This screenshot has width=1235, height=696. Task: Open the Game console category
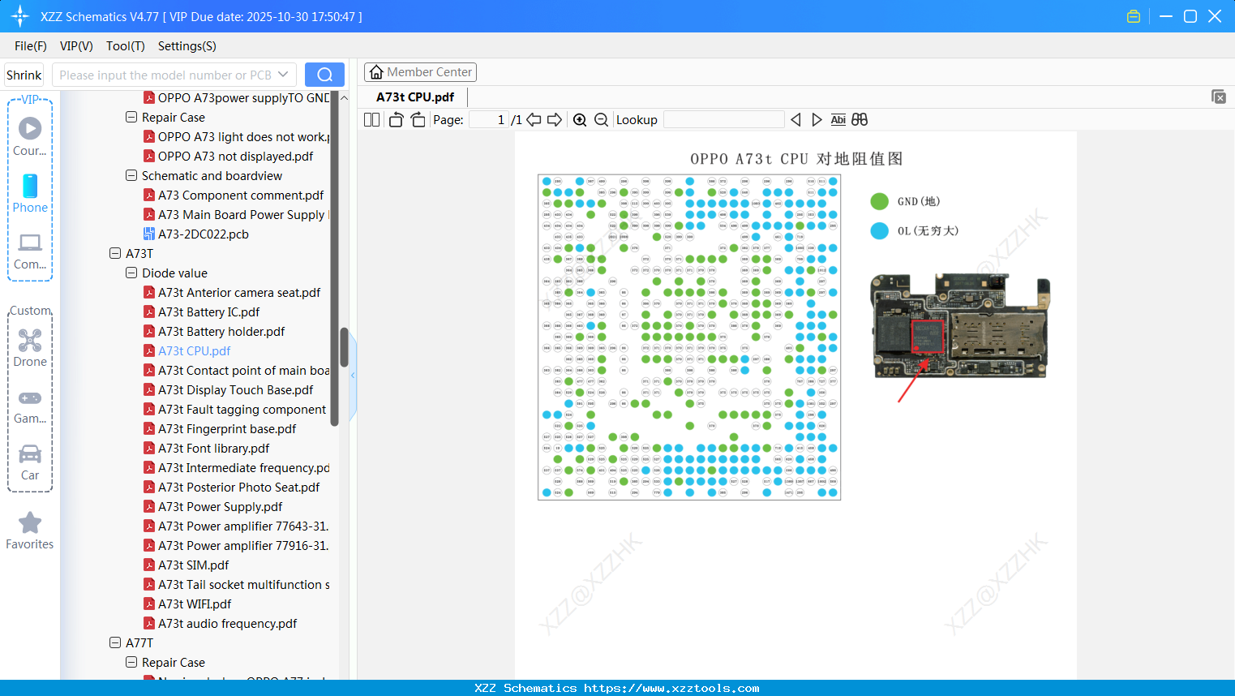tap(30, 406)
